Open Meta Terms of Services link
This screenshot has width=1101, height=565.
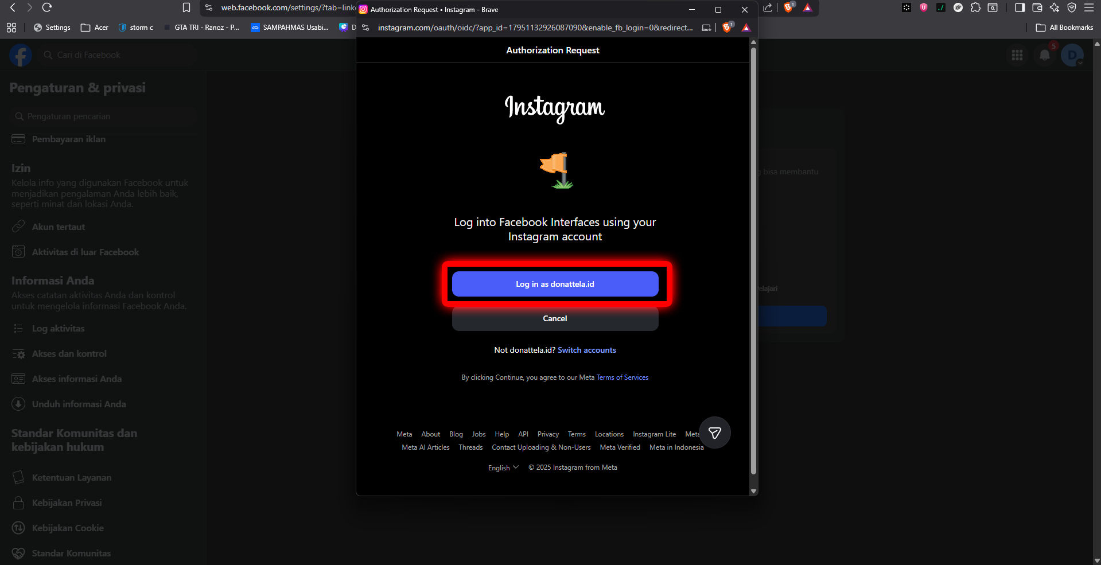622,377
